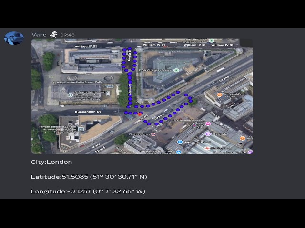Screen dimensions: 305x228
Task: Click the Shell Recharge charging station pin
Action: click(212, 41)
